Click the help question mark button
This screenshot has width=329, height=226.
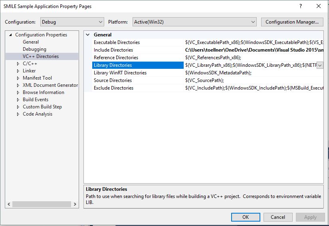click(301, 6)
